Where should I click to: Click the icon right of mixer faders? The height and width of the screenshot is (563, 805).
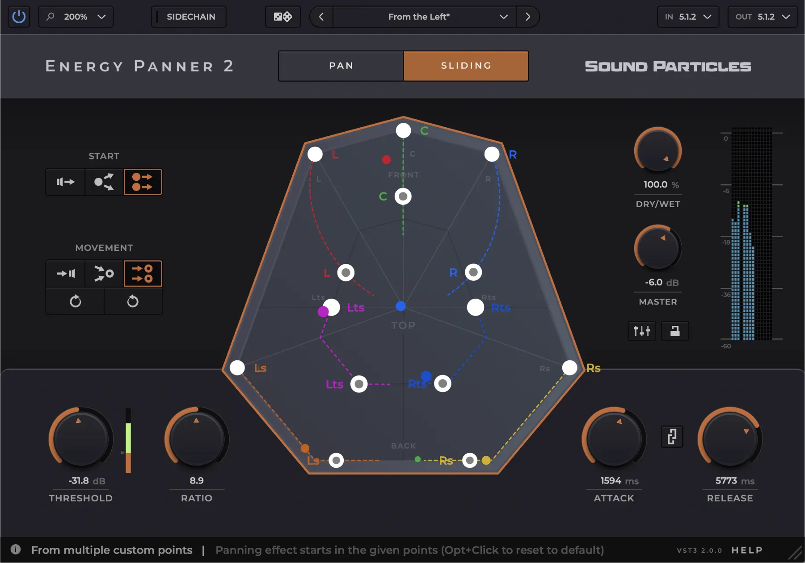click(675, 331)
